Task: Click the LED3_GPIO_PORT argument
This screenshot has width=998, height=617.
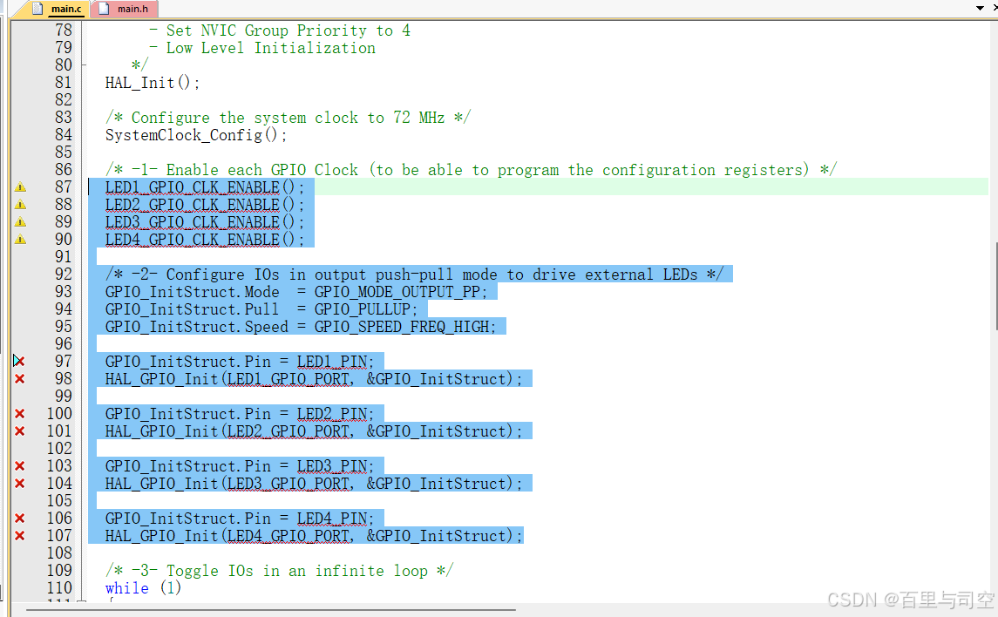Action: [x=289, y=484]
